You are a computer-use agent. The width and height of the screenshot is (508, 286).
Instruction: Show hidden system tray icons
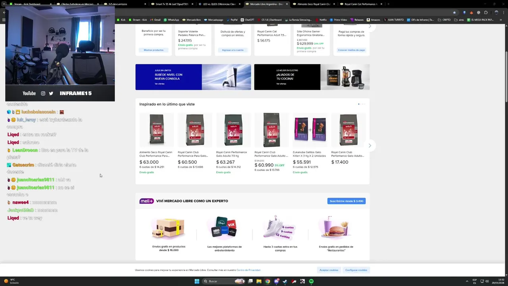[467, 281]
